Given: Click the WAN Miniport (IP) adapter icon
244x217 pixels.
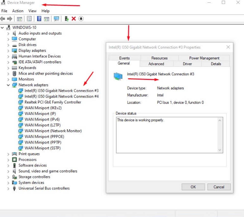Looking at the screenshot, I should coord(21,114).
